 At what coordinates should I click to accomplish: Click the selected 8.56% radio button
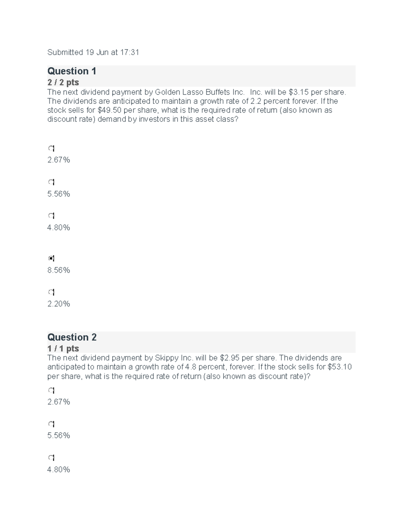tap(51, 258)
